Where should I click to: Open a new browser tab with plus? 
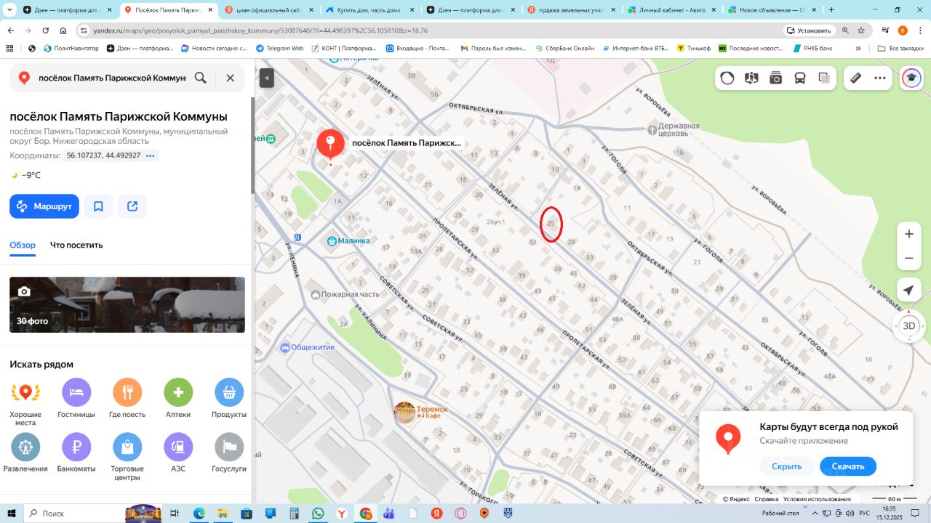pyautogui.click(x=832, y=10)
